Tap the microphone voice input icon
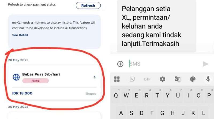The height and width of the screenshot is (119, 214). coord(208,79)
